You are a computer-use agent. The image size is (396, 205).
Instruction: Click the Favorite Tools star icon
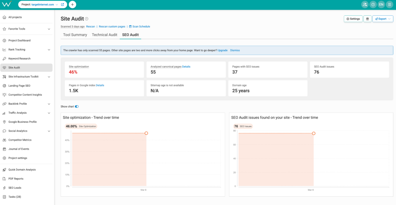pos(5,29)
